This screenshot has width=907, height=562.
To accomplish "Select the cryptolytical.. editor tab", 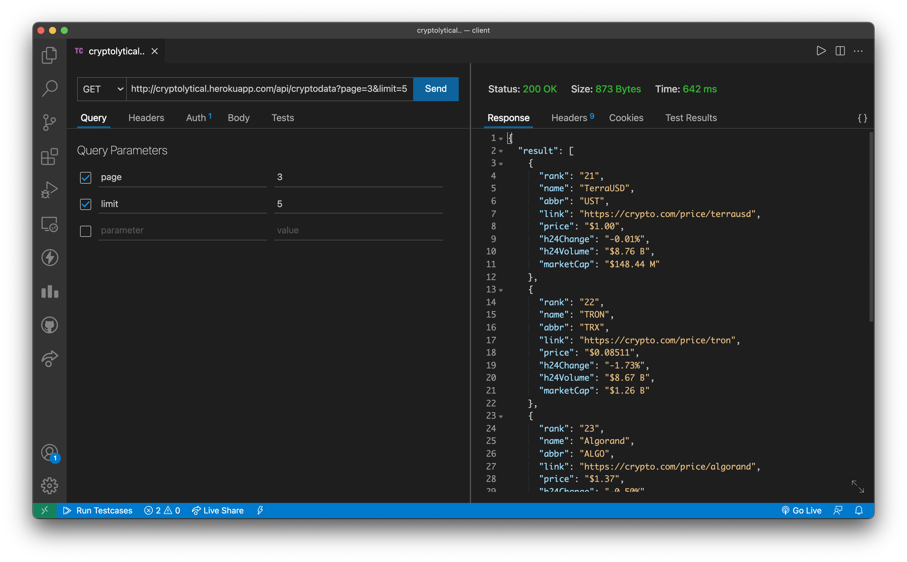I will pyautogui.click(x=116, y=51).
